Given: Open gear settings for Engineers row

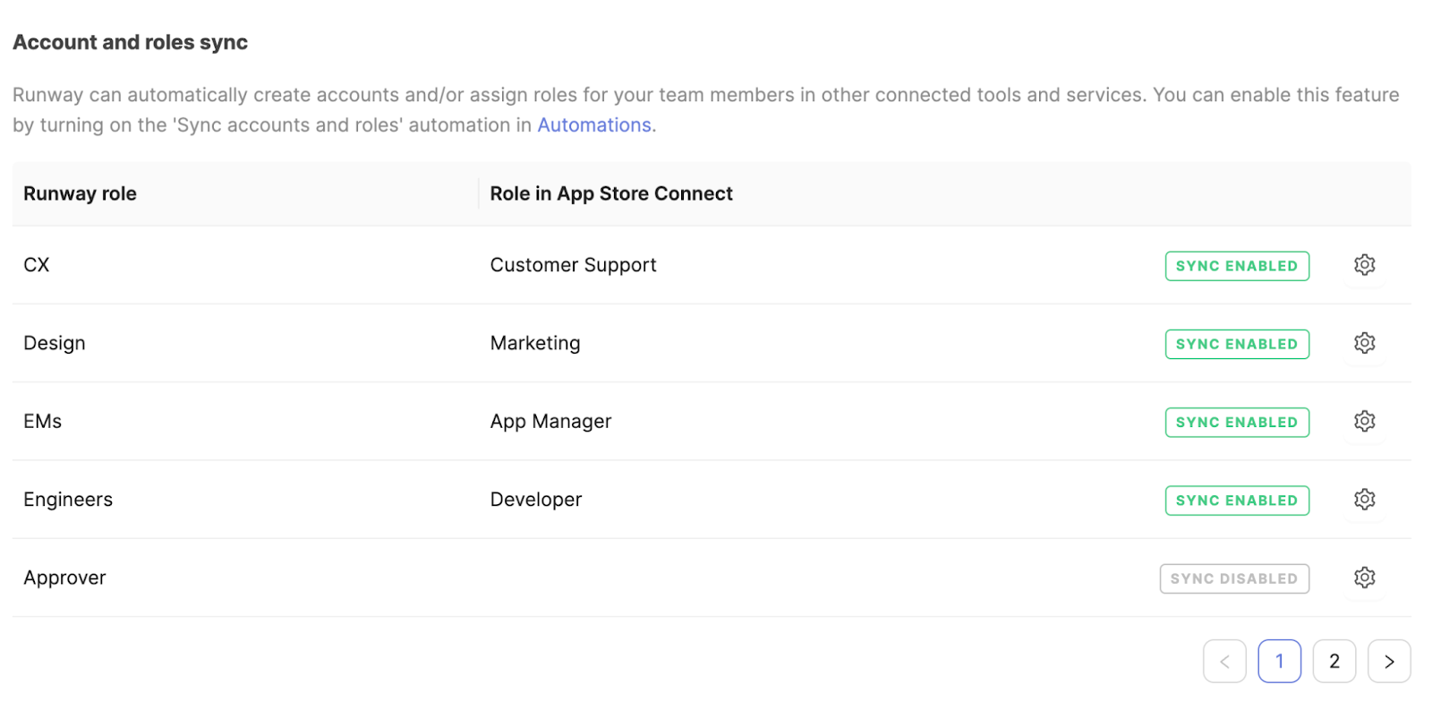Looking at the screenshot, I should point(1364,500).
